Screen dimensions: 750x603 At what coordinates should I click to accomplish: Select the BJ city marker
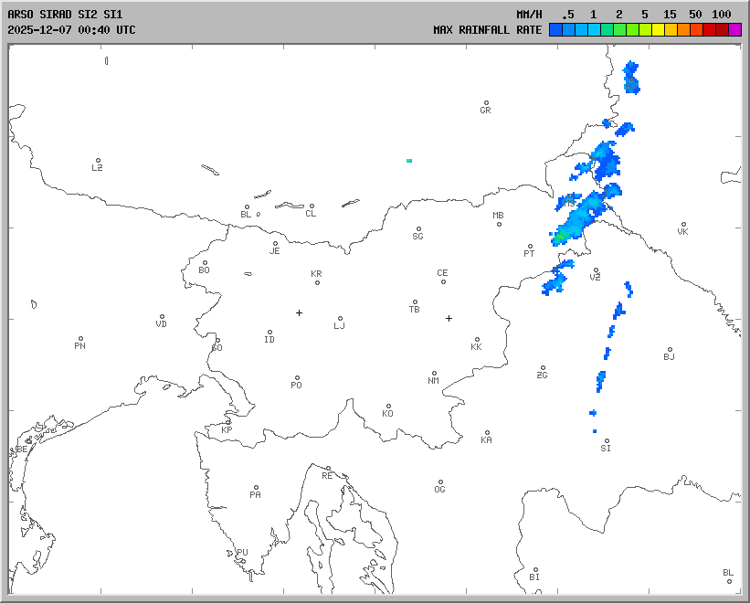click(x=669, y=350)
